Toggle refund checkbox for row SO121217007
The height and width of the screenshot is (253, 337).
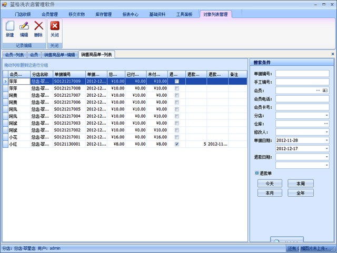(177, 95)
